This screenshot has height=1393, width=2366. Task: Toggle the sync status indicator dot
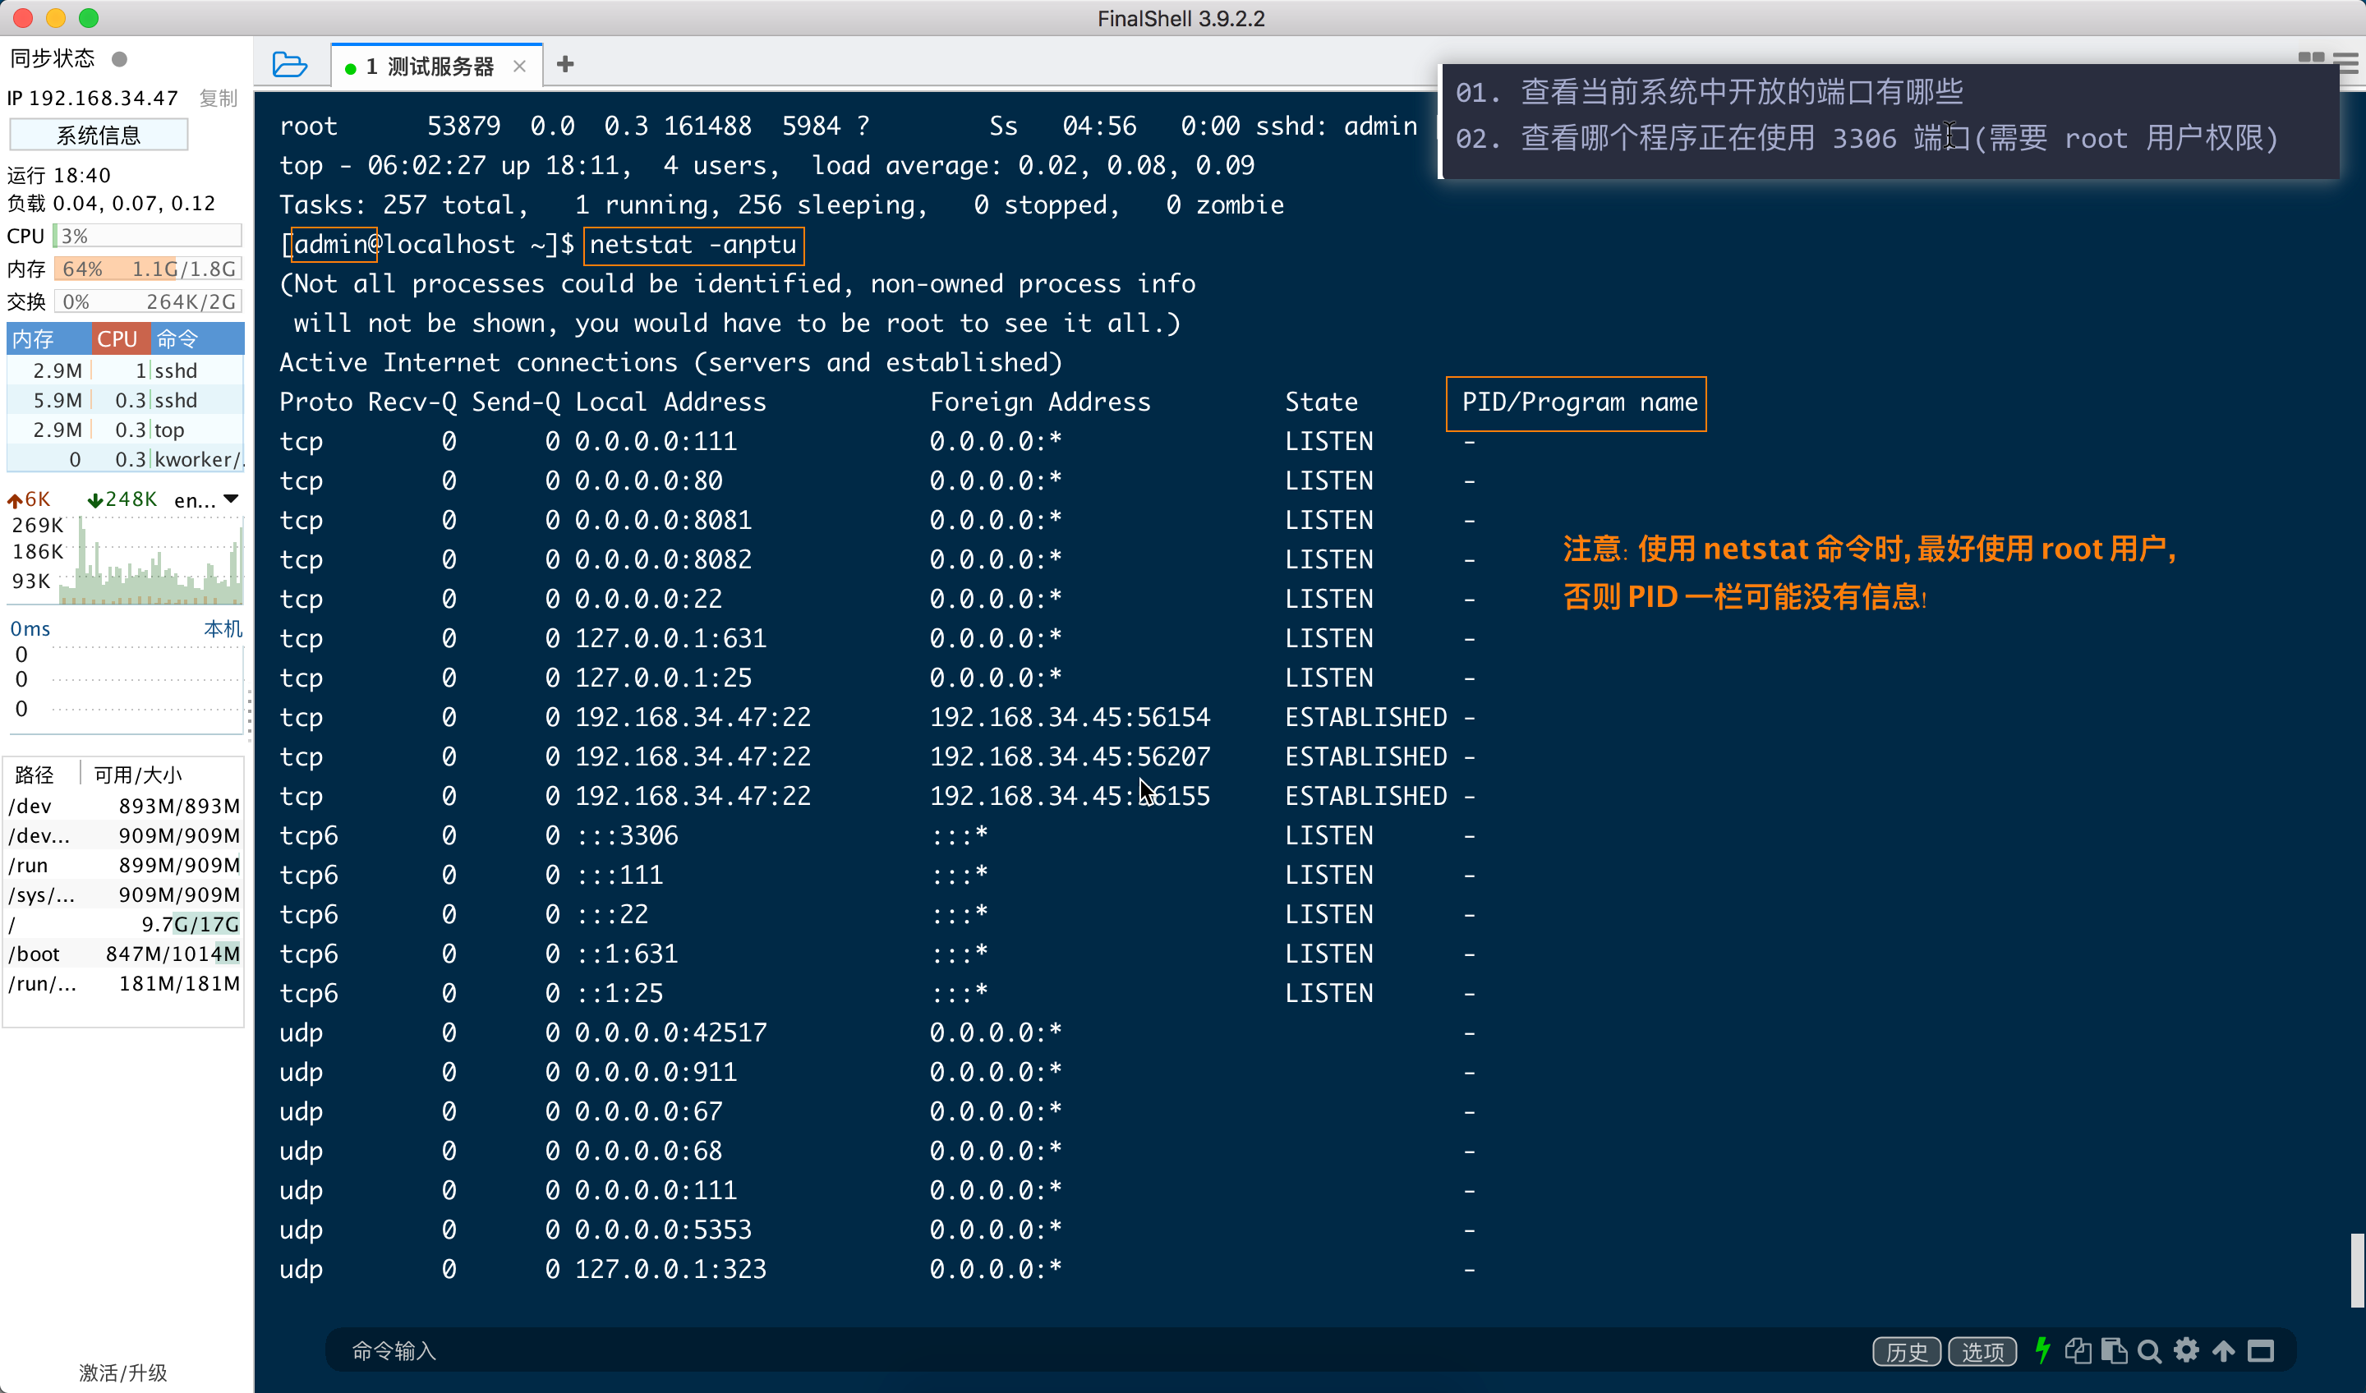(119, 59)
